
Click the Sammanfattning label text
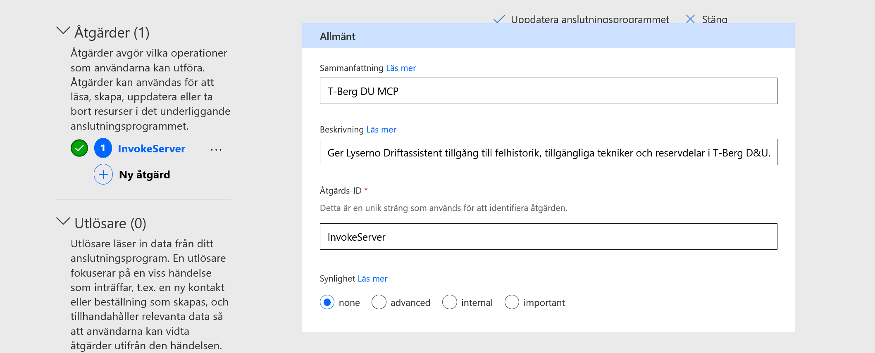tap(352, 68)
